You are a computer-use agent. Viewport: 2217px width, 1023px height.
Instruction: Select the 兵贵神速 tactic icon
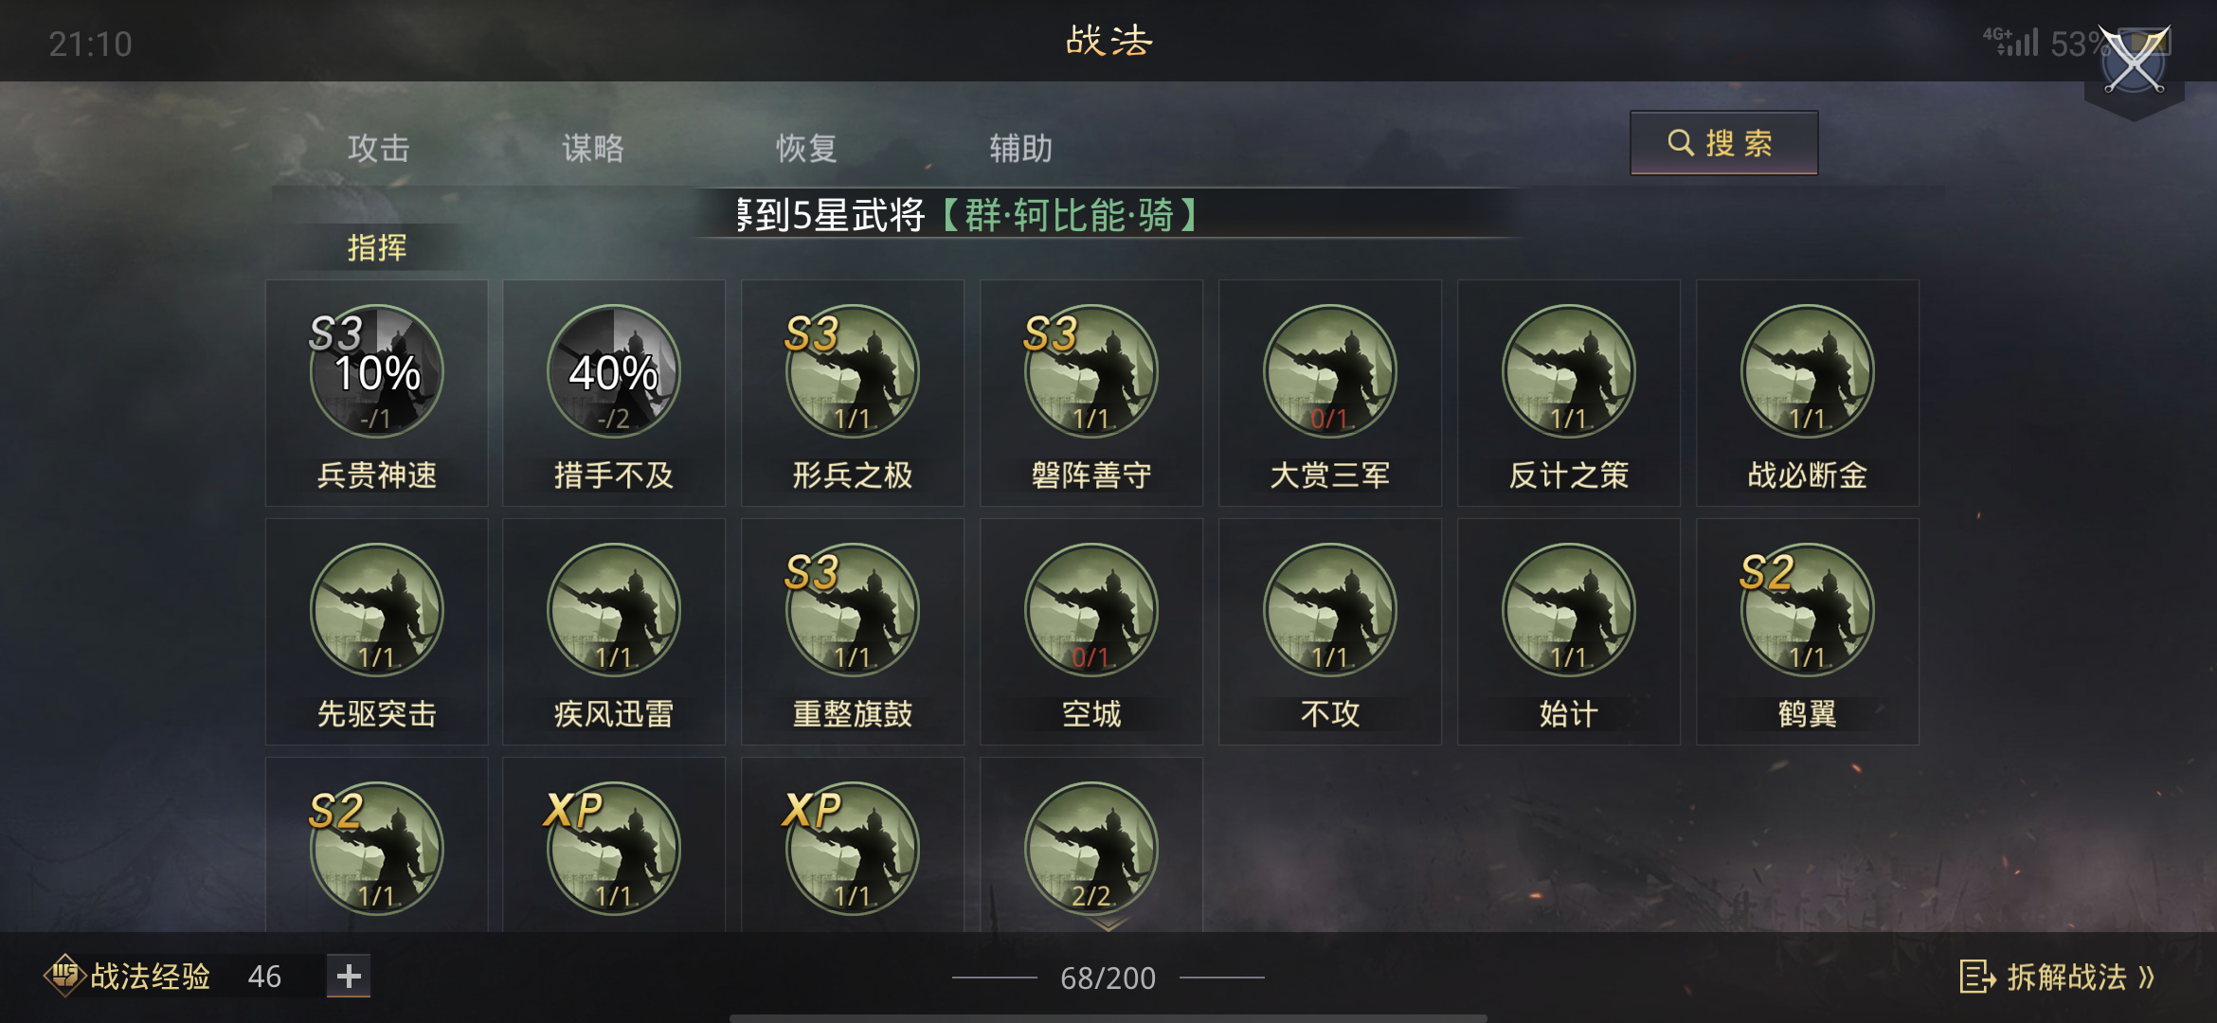tap(377, 371)
